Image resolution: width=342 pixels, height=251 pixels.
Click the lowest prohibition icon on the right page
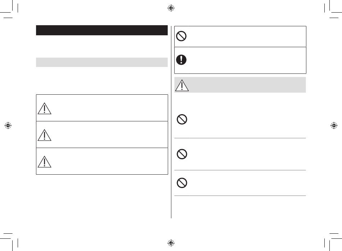point(182,183)
